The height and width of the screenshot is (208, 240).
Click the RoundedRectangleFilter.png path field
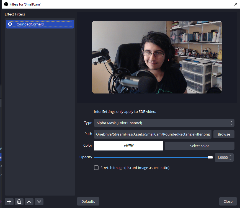[x=152, y=134]
